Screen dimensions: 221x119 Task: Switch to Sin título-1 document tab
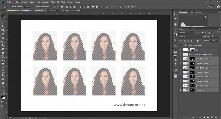(64, 11)
